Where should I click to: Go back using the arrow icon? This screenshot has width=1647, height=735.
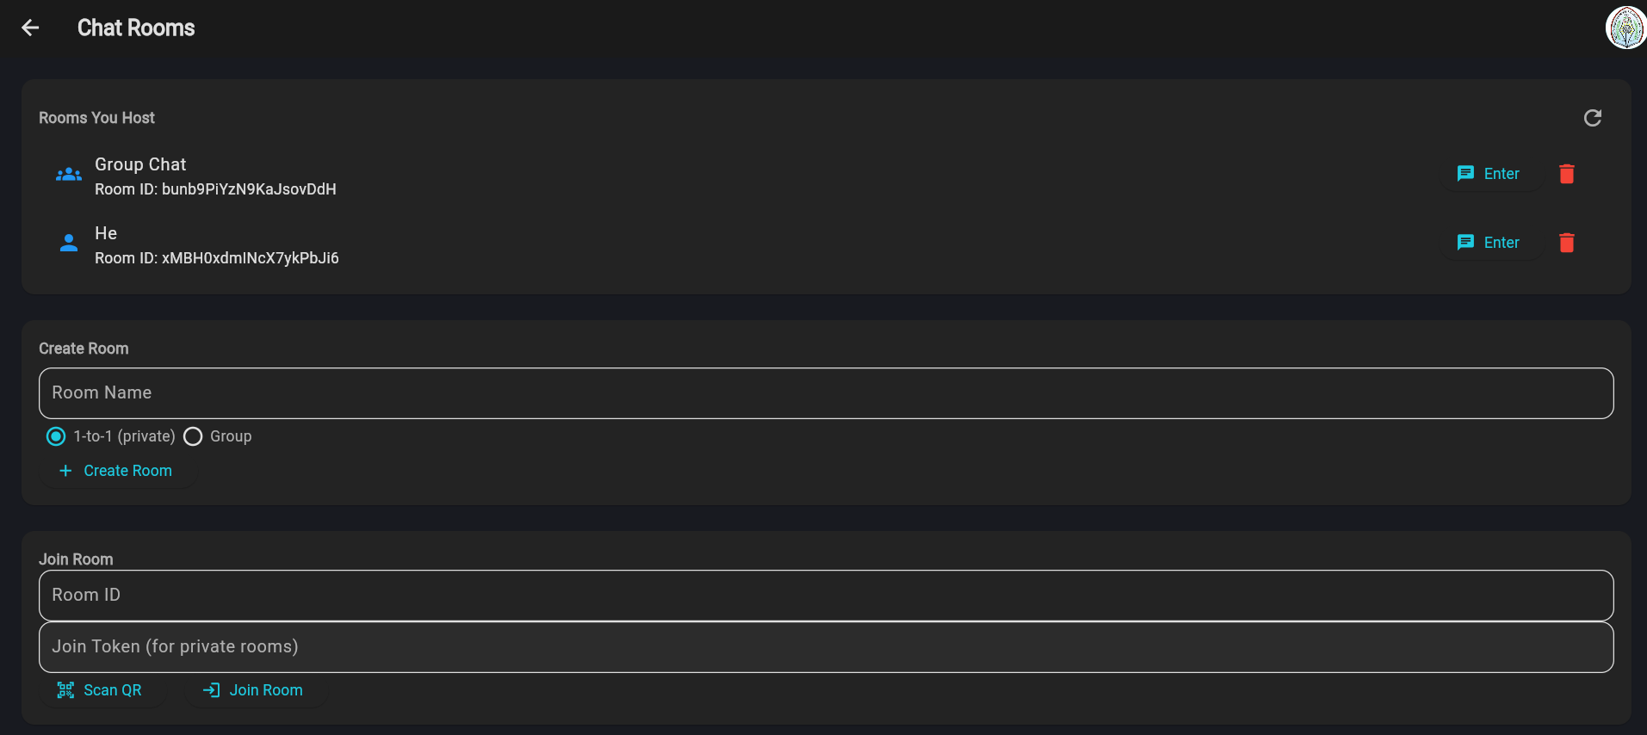click(30, 28)
